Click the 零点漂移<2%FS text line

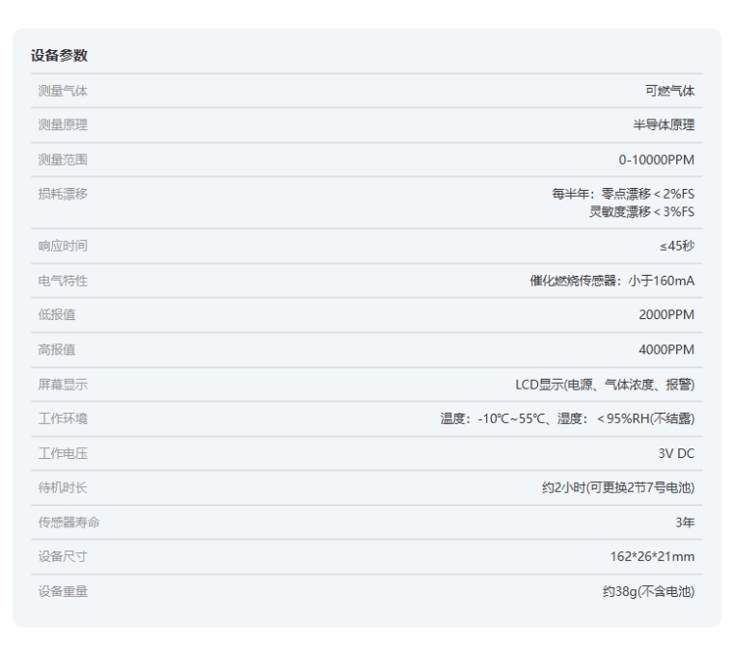623,194
